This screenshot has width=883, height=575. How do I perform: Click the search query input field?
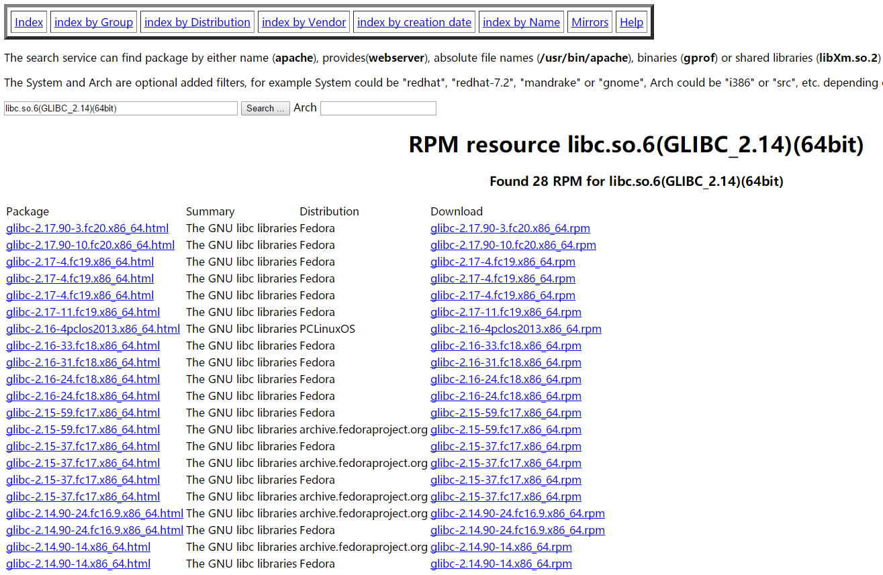coord(120,108)
